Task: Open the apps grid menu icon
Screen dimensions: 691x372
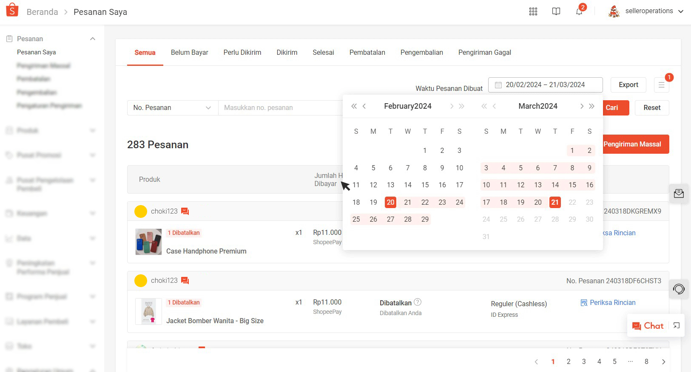Action: pyautogui.click(x=533, y=11)
